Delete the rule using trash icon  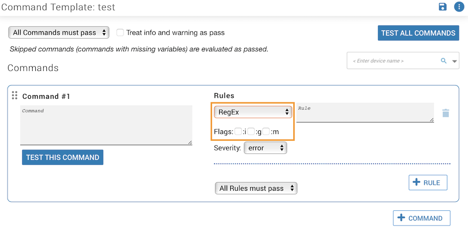(x=445, y=113)
